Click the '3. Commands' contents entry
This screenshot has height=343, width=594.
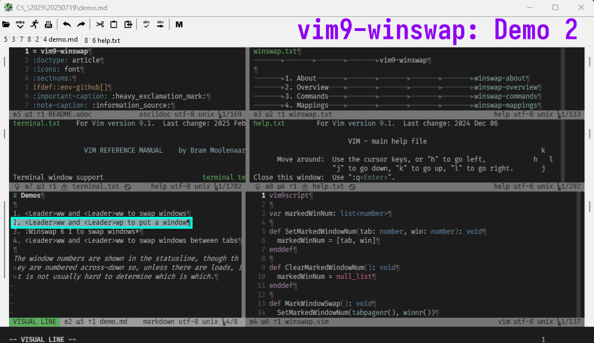coord(306,96)
